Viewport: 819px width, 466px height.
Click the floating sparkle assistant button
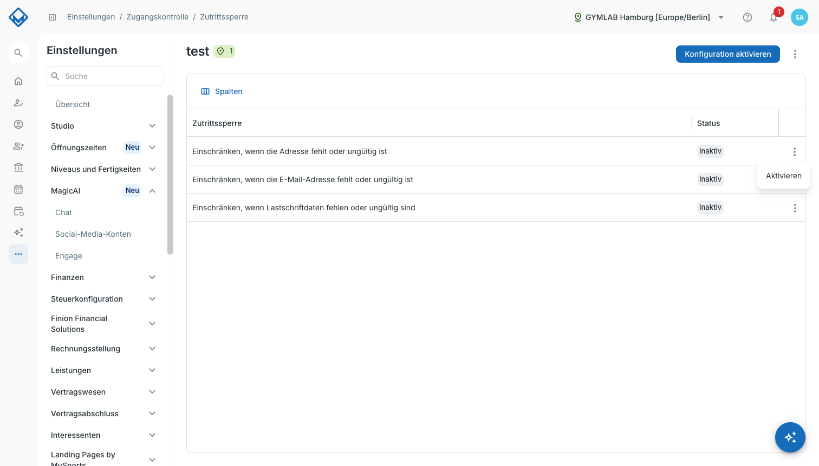click(x=790, y=437)
